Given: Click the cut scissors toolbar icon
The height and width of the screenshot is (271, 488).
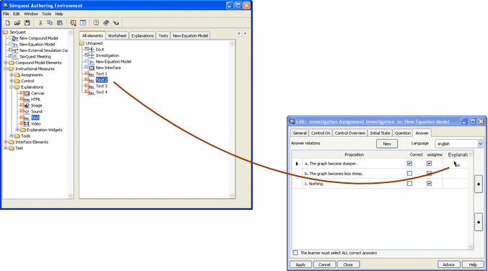Looking at the screenshot, I should click(40, 22).
